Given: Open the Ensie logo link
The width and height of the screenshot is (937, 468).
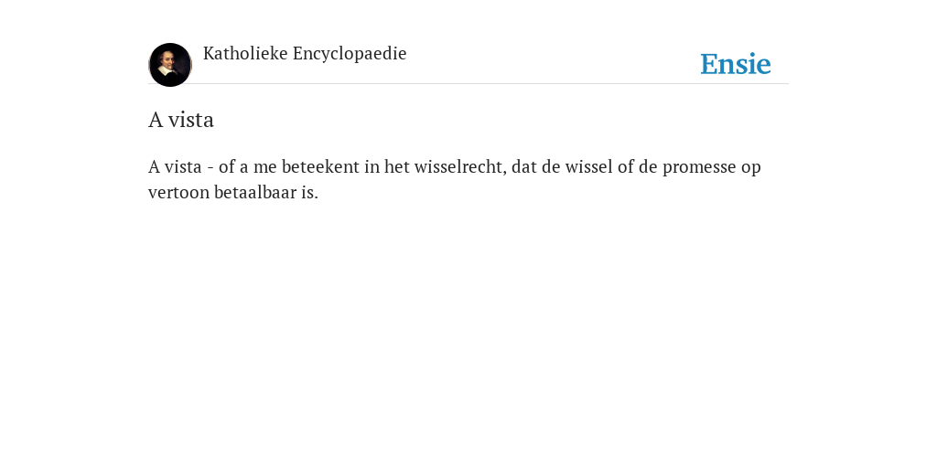Looking at the screenshot, I should 736,64.
